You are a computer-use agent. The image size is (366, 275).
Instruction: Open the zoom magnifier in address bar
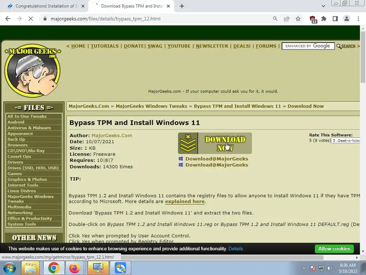tap(275, 19)
